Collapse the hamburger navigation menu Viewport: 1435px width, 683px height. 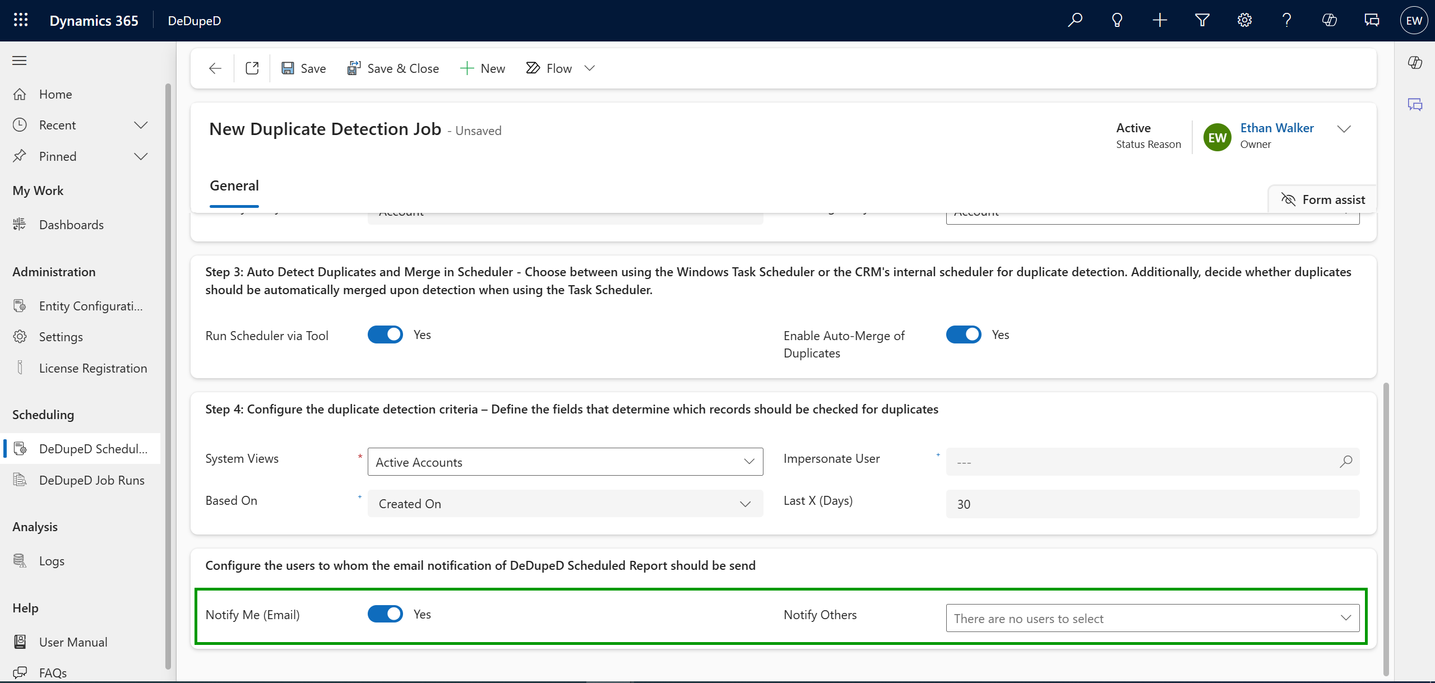(x=20, y=61)
